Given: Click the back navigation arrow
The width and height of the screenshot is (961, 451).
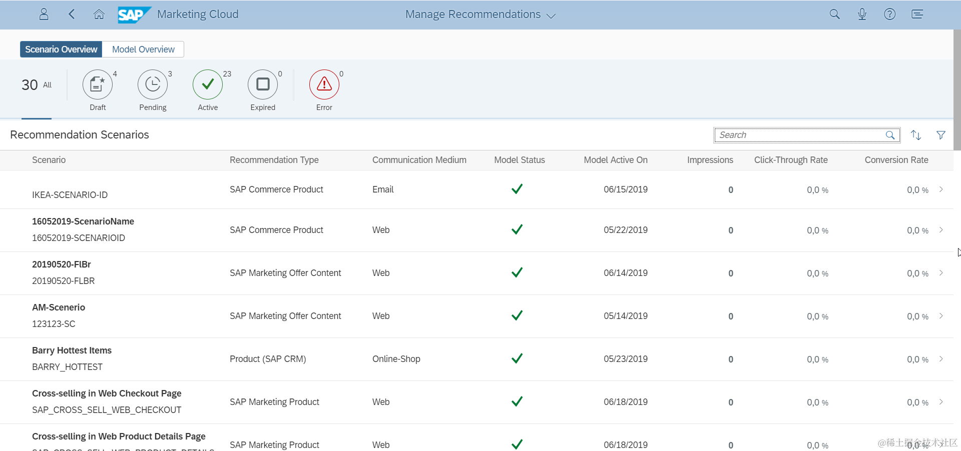Looking at the screenshot, I should click(x=72, y=14).
